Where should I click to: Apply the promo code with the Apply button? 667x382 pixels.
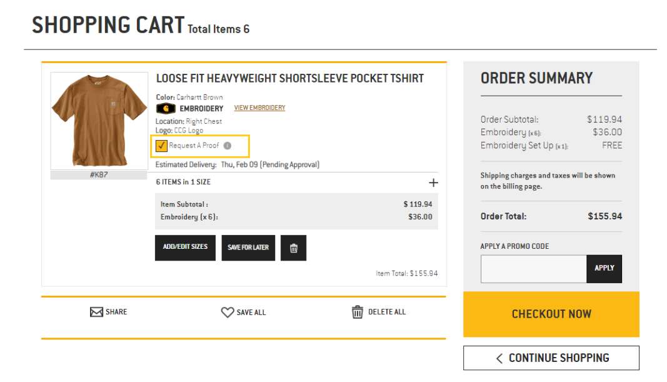point(604,268)
